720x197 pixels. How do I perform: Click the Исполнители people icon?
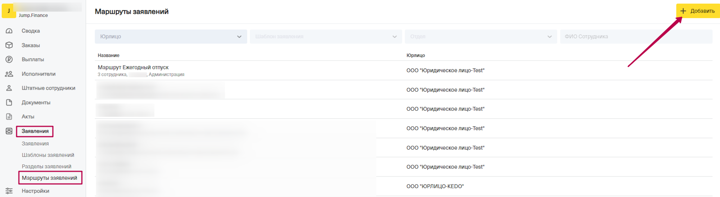tap(9, 74)
